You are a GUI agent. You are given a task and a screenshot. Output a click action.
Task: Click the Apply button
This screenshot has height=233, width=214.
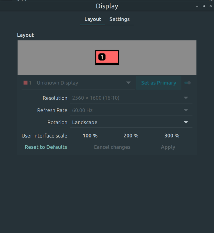[x=168, y=147]
